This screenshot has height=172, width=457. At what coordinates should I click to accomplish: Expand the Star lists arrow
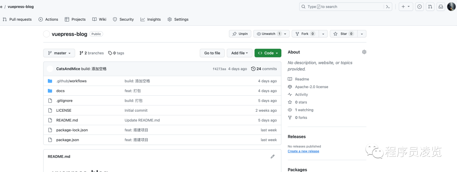click(x=362, y=34)
